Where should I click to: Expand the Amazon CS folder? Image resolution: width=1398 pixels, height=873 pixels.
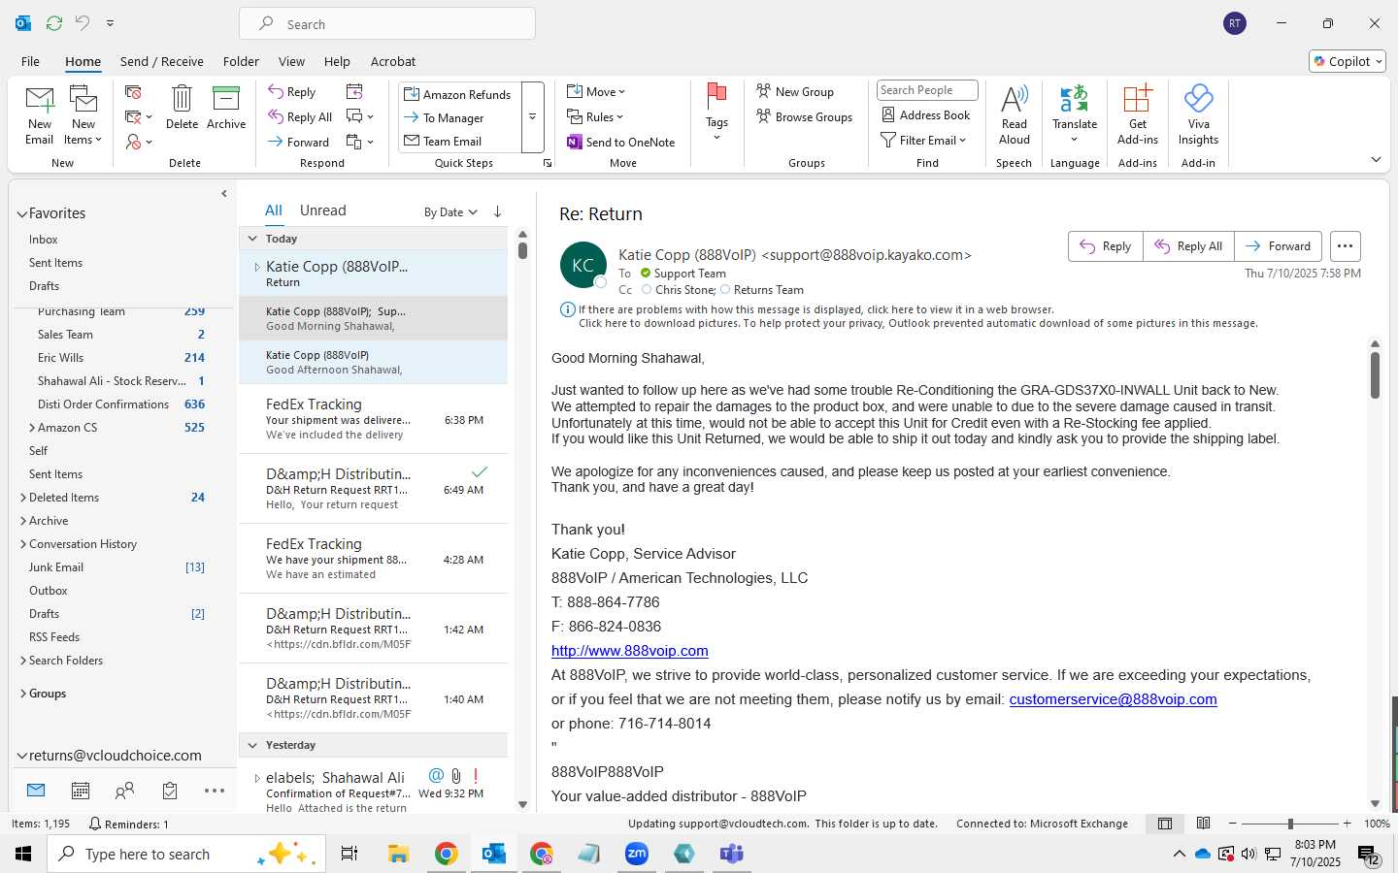(33, 428)
